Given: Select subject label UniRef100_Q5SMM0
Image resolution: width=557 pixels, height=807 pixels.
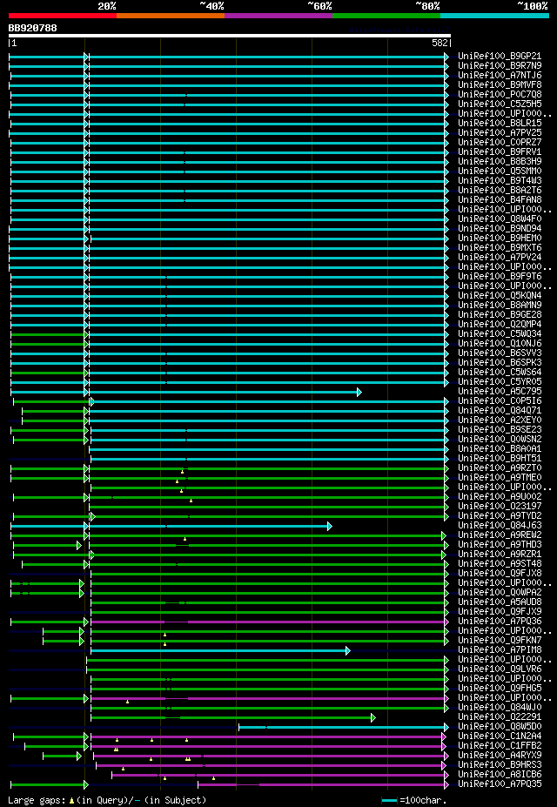Looking at the screenshot, I should pos(500,171).
